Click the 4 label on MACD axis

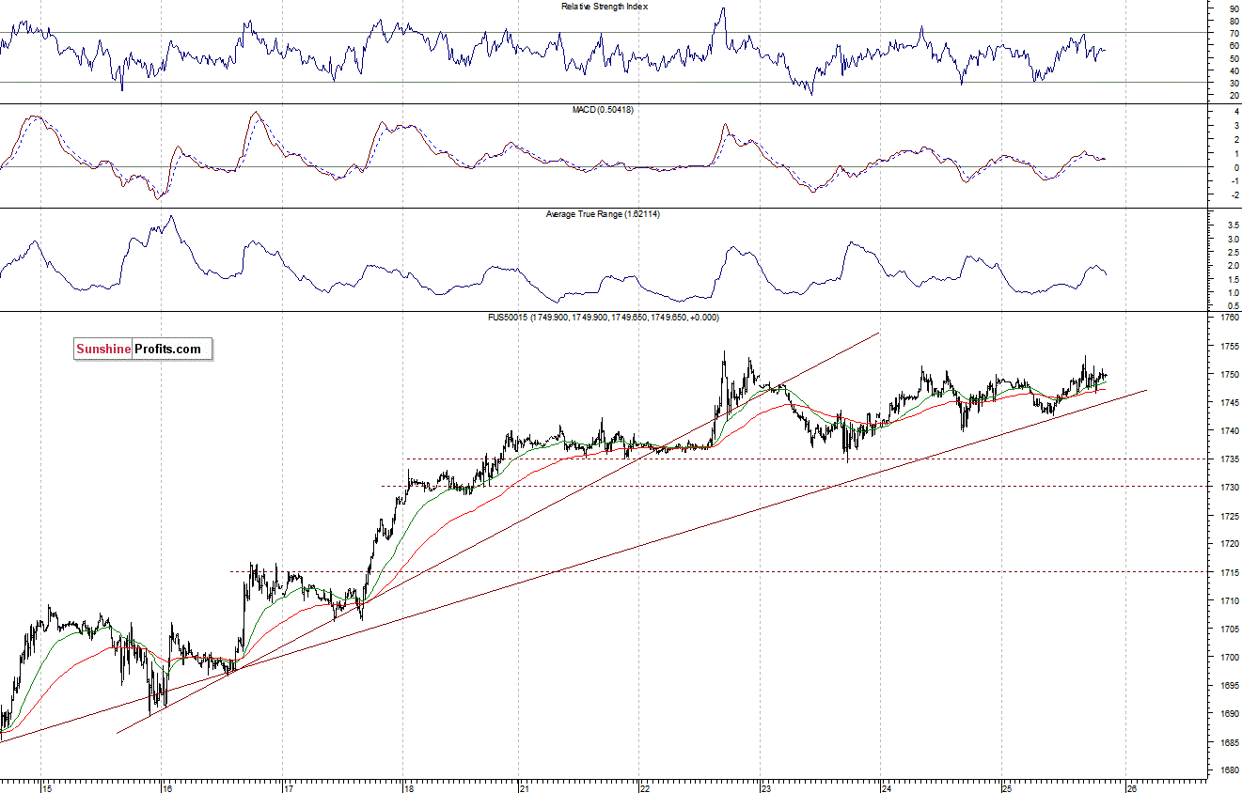(x=1236, y=112)
